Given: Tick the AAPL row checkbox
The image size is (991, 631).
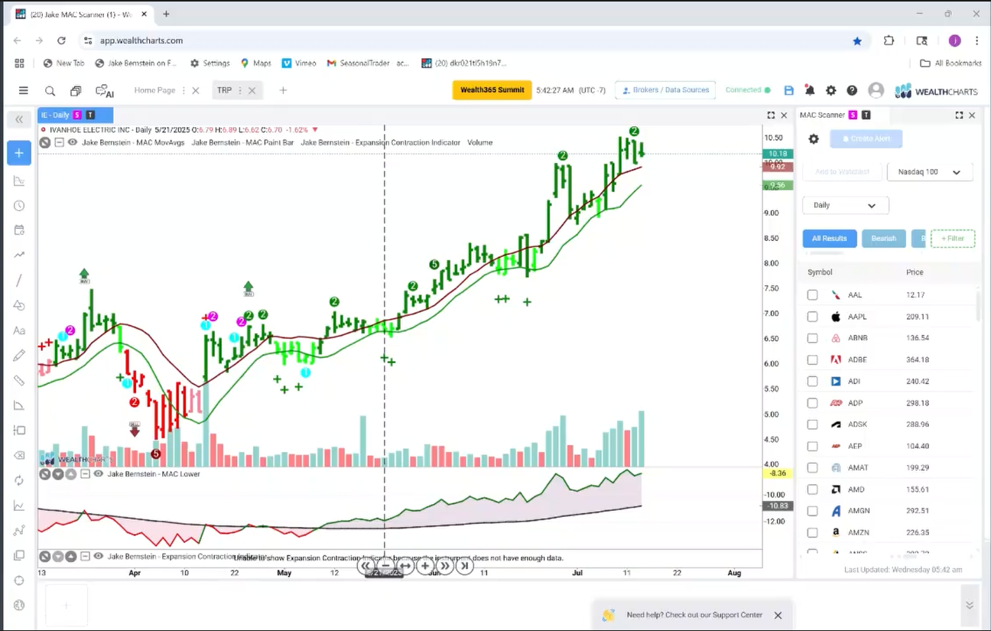Looking at the screenshot, I should pos(812,317).
